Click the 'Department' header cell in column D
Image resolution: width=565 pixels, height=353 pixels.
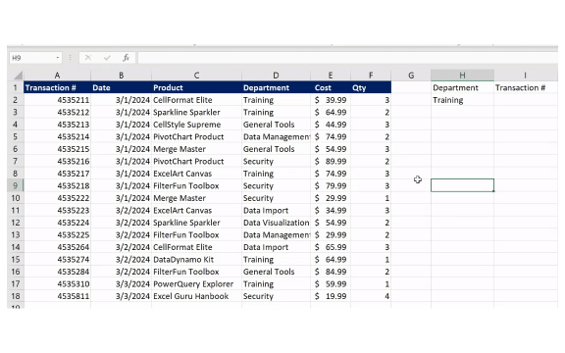point(276,87)
